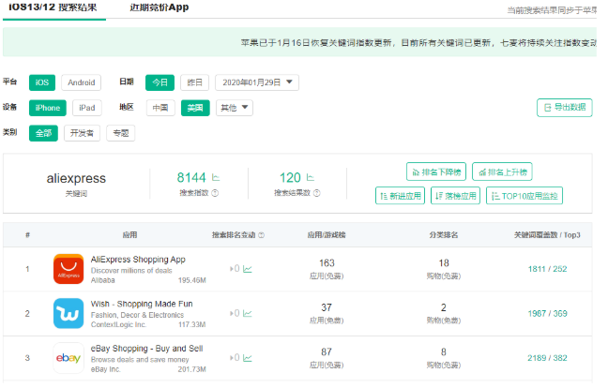Expand the 其他 region dropdown

point(234,107)
